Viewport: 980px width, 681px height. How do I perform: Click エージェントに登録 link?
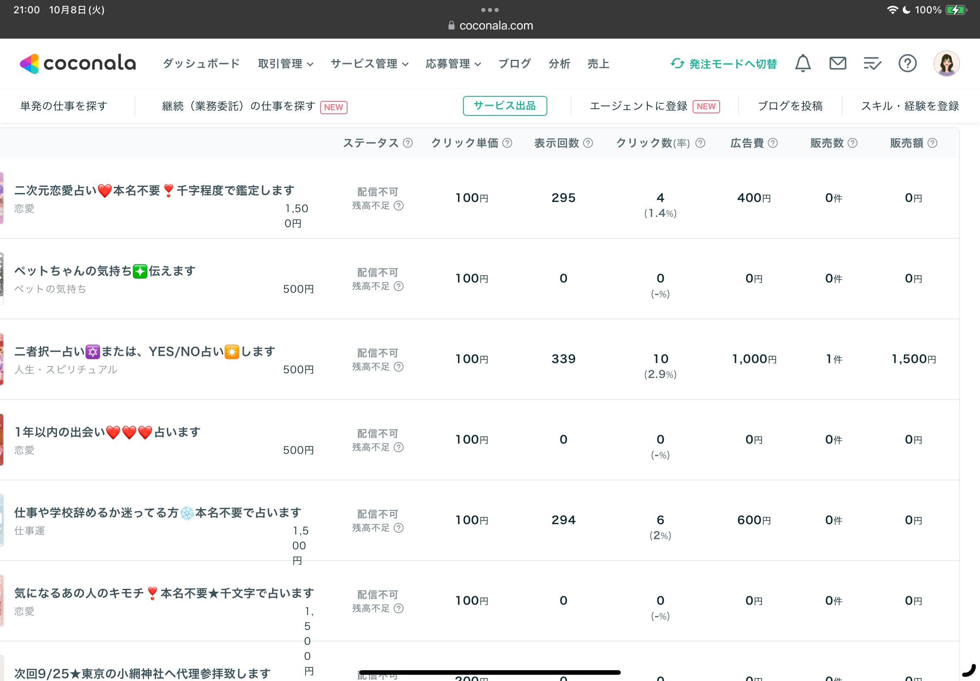point(638,106)
